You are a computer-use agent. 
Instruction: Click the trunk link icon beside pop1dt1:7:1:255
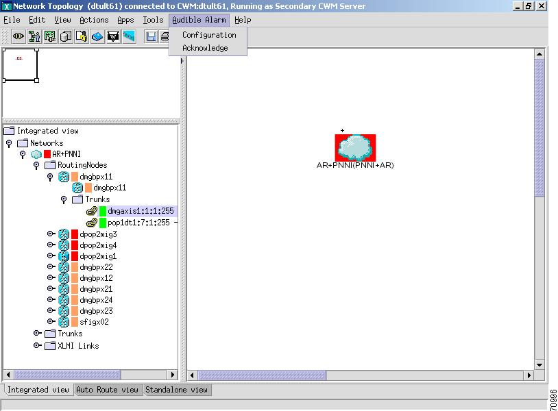point(92,223)
